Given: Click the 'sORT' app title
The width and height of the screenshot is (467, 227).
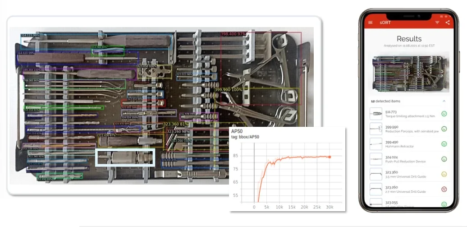Looking at the screenshot, I should click(x=385, y=23).
